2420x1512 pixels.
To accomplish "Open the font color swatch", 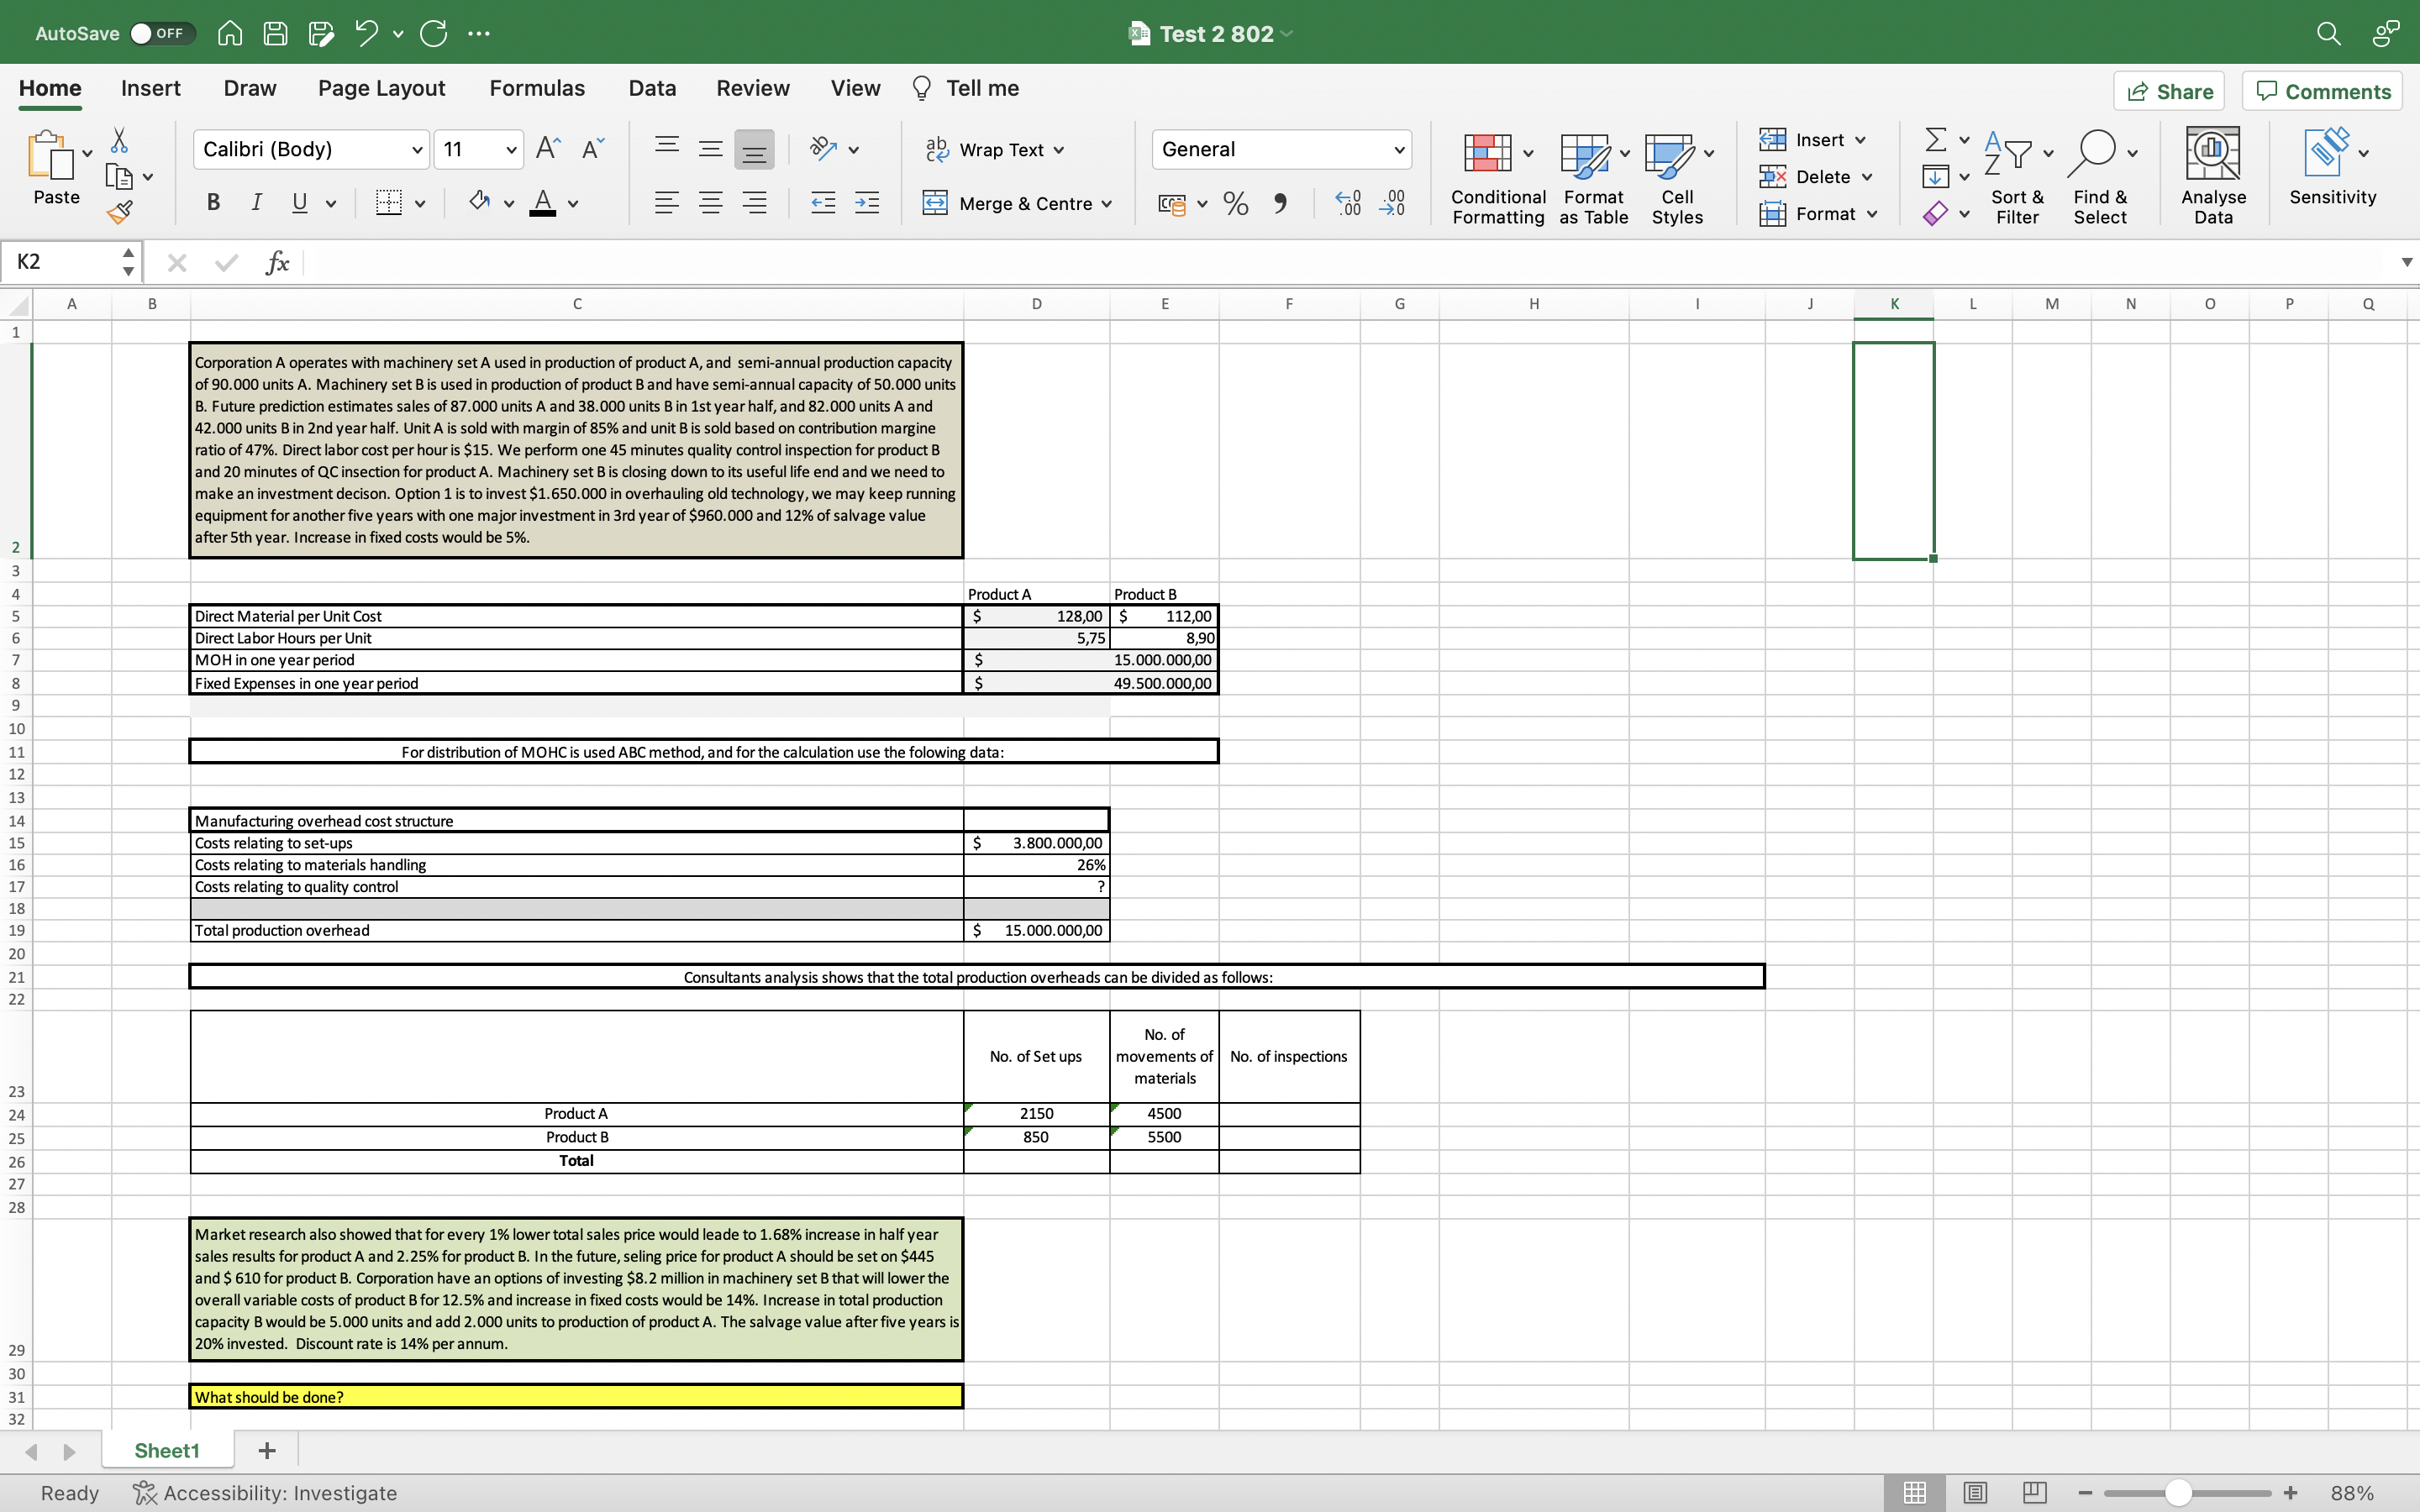I will click(x=543, y=203).
